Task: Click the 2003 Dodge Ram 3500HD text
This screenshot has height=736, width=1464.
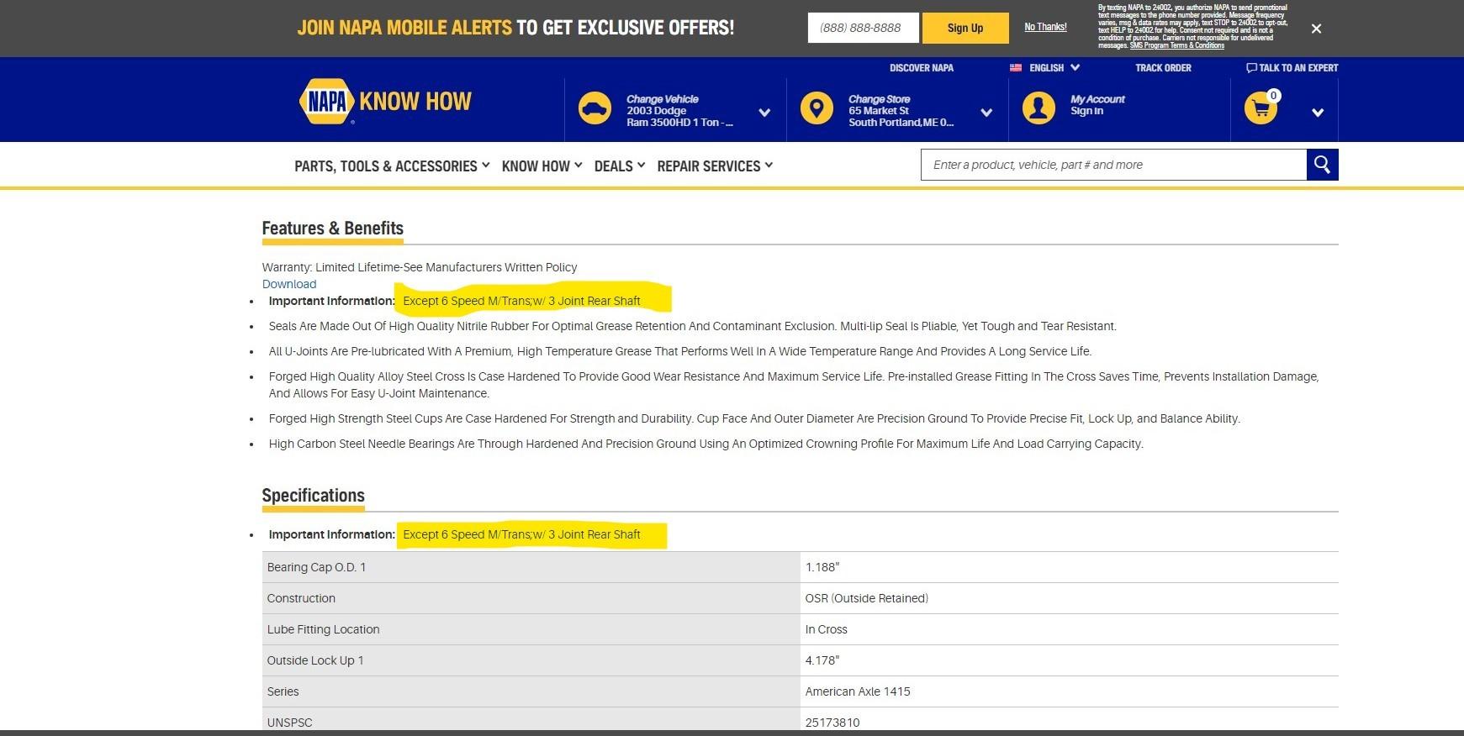Action: (680, 117)
